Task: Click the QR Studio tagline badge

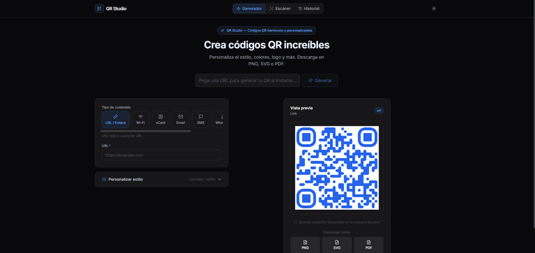Action: point(267,30)
